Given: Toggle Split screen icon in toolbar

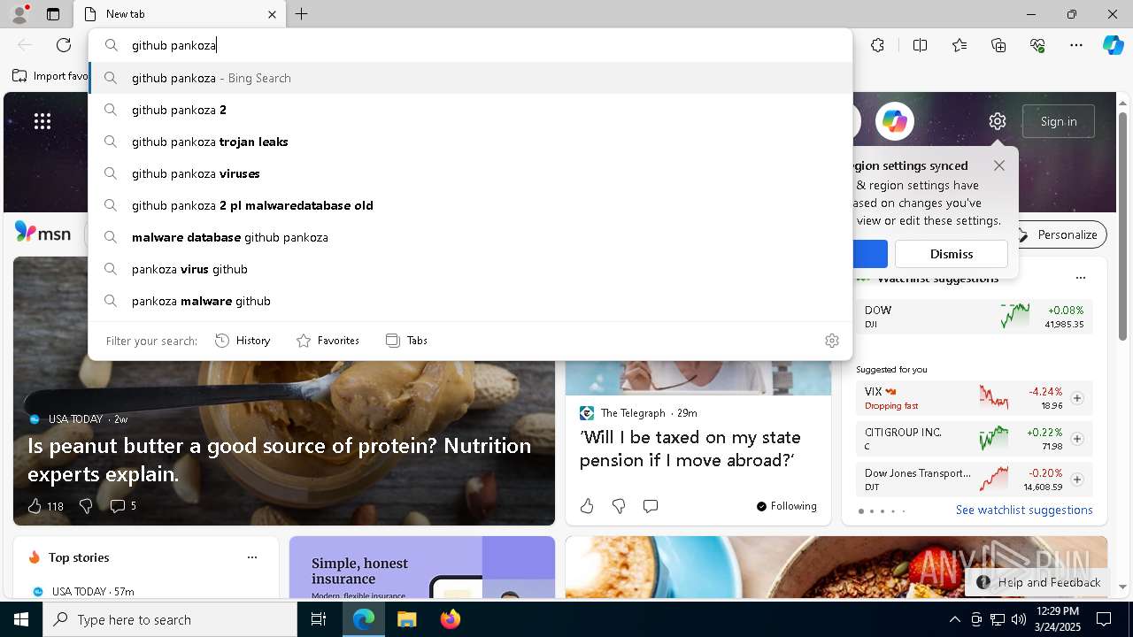Looking at the screenshot, I should [920, 45].
